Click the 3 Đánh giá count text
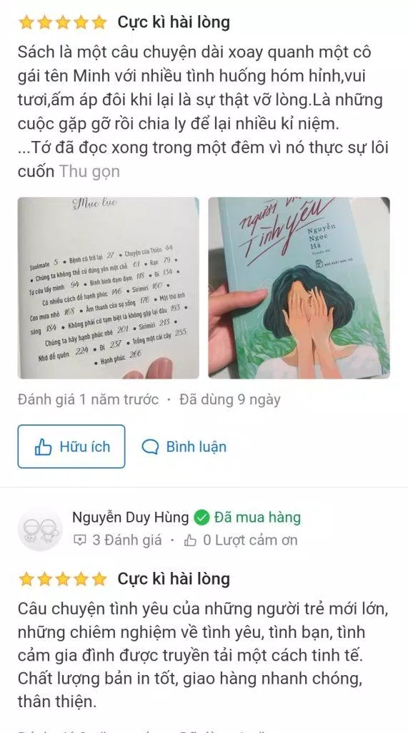Screen dimensions: 408x733 click(x=127, y=540)
